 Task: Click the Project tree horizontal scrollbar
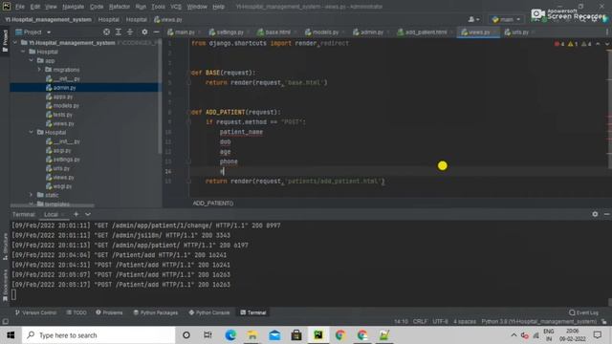(x=53, y=205)
